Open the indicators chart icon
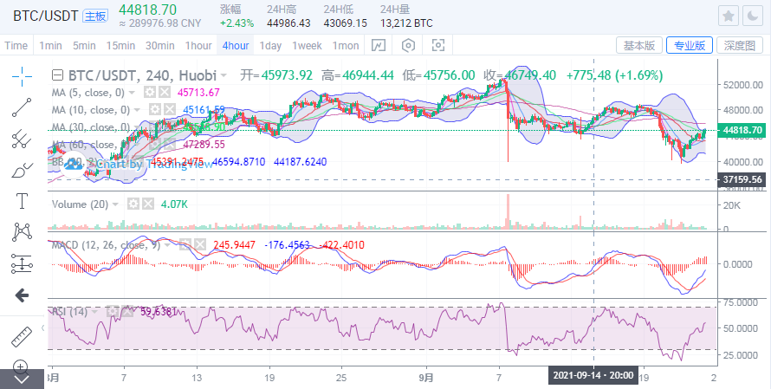This screenshot has height=389, width=771. 379,45
